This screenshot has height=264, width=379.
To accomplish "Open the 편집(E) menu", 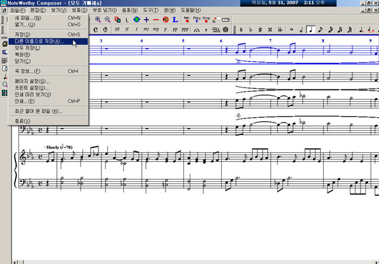I will [x=38, y=11].
